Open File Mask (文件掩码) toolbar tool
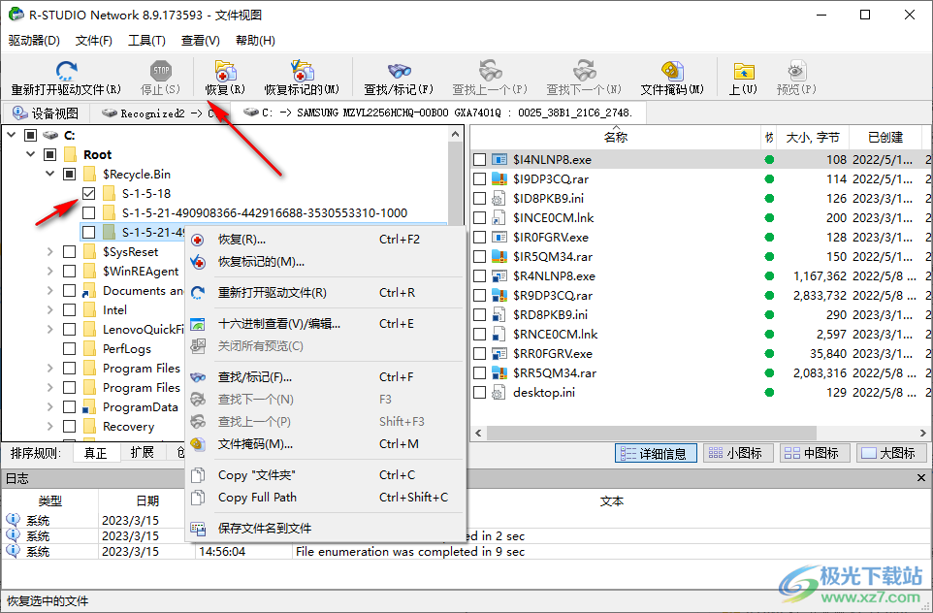Screen dimensions: 933x613 point(672,71)
